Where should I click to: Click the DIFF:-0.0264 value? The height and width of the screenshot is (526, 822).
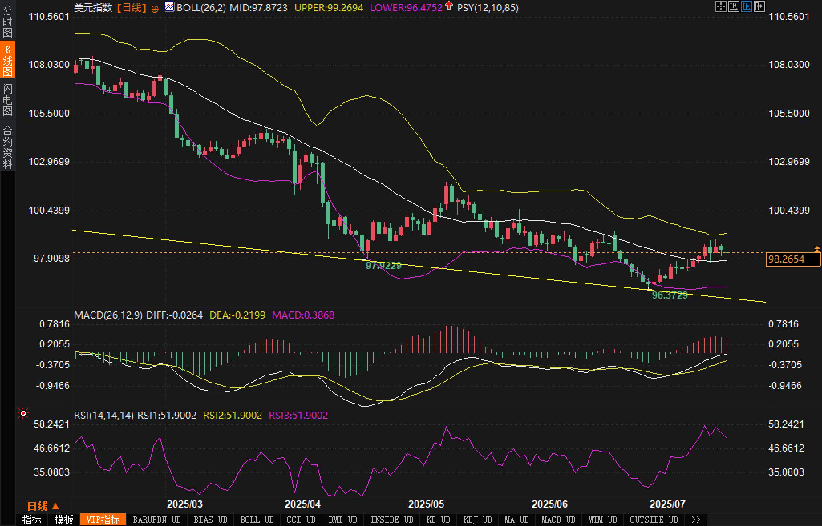tap(174, 315)
